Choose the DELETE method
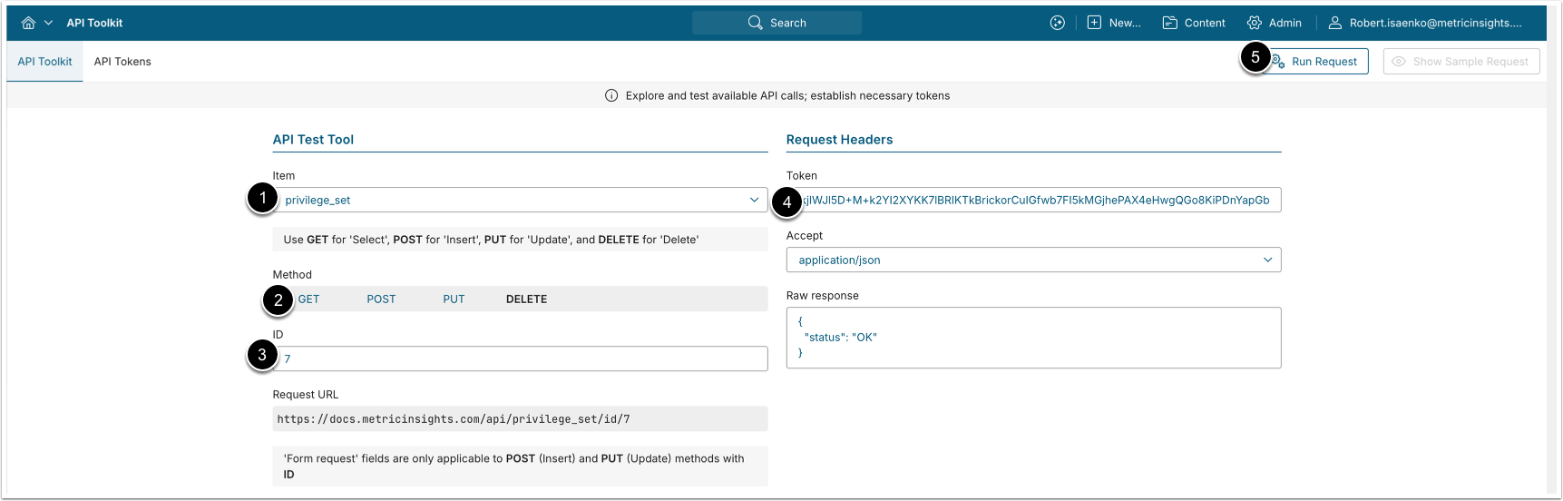The width and height of the screenshot is (1563, 501). point(526,299)
